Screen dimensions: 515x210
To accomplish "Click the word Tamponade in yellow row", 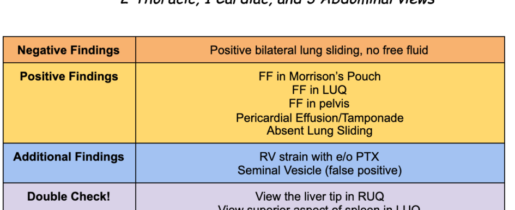I will [372, 118].
